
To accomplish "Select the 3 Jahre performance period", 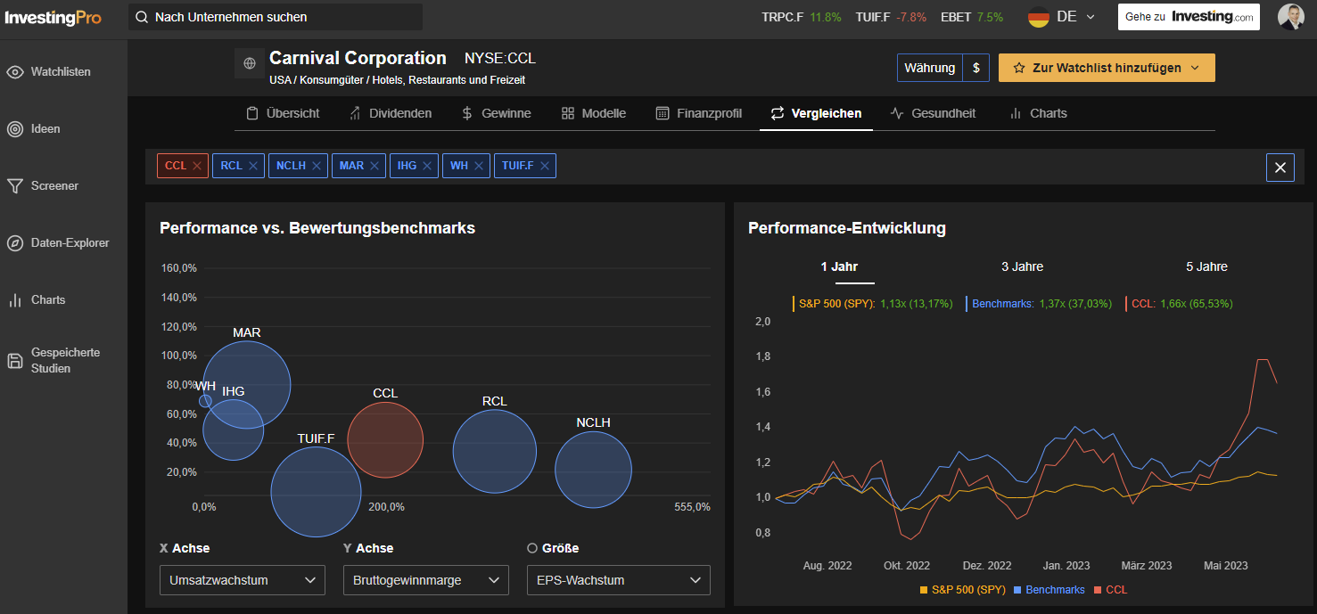I will point(1022,266).
